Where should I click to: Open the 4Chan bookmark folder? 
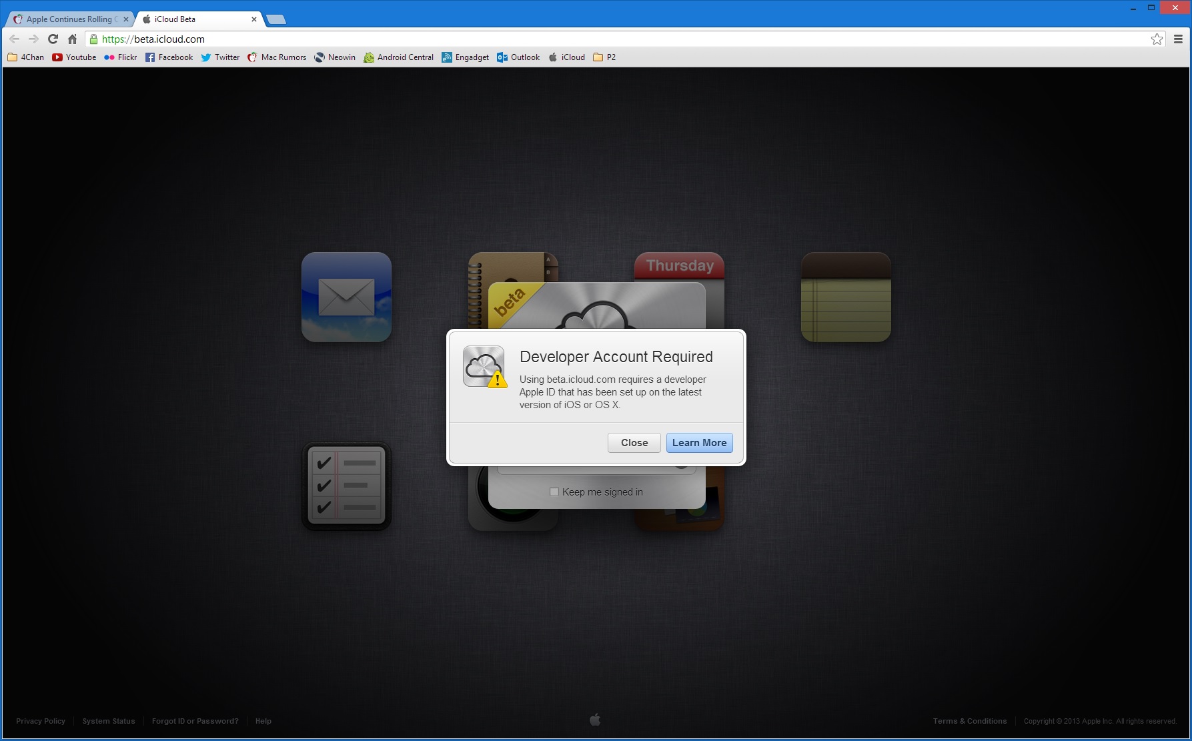point(25,57)
